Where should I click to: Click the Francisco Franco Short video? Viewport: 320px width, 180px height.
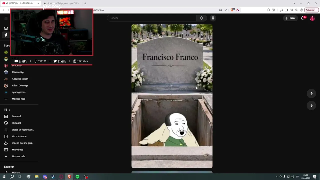[x=172, y=96]
